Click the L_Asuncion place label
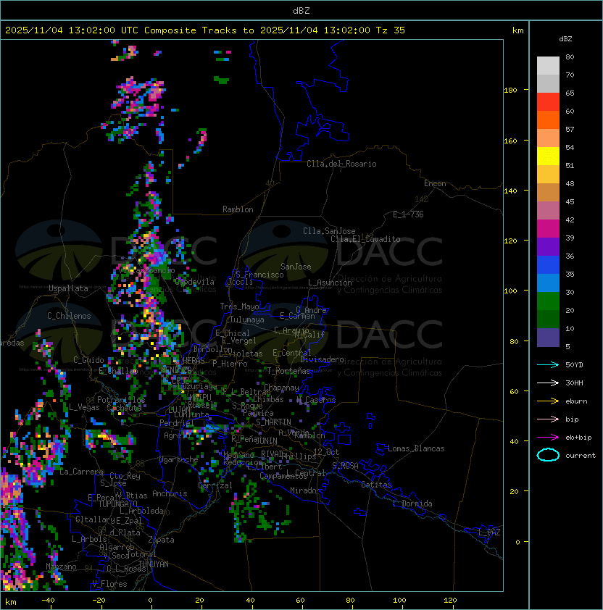 coord(330,283)
